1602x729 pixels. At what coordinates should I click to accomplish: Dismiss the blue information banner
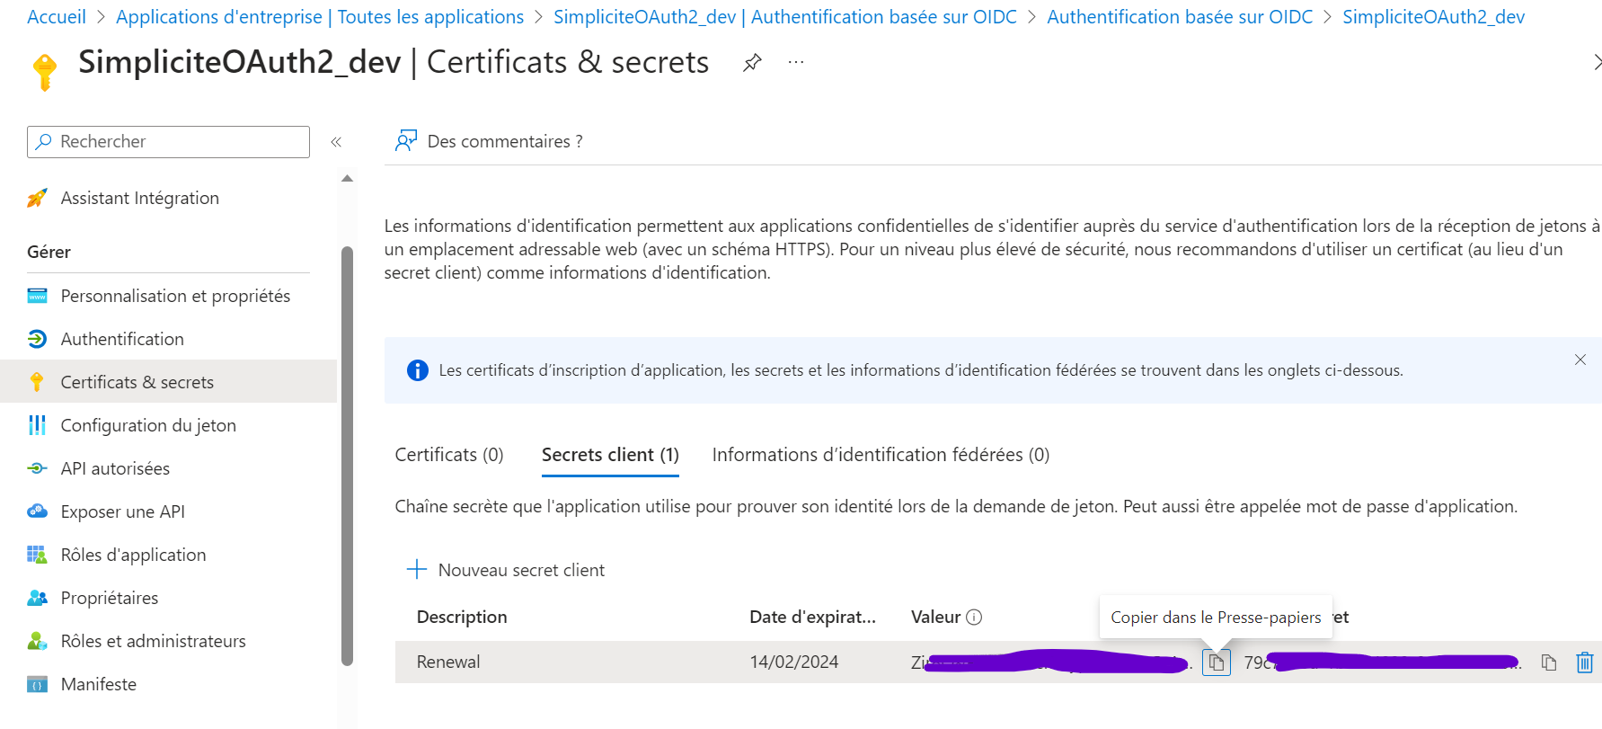pyautogui.click(x=1580, y=360)
